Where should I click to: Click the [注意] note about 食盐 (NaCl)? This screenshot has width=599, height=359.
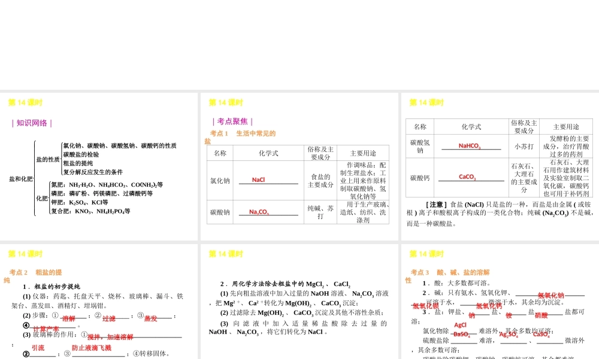coord(500,214)
